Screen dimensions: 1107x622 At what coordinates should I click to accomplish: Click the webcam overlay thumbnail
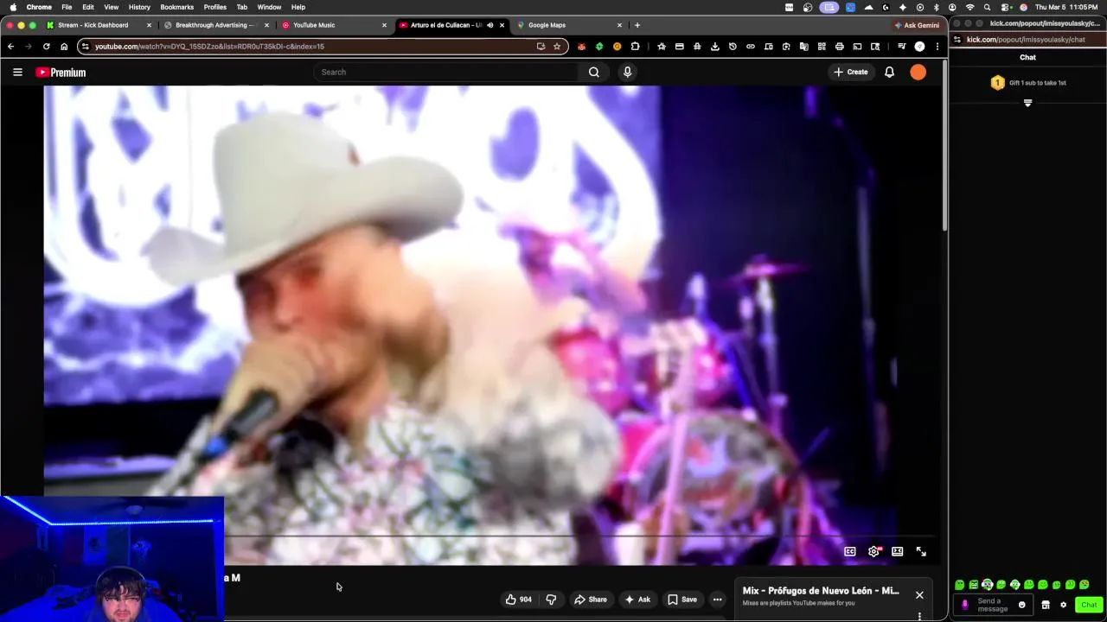[x=112, y=559]
